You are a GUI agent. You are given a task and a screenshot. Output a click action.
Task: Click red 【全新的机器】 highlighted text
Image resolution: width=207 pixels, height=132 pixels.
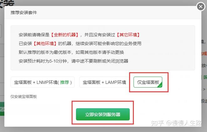click(65, 35)
